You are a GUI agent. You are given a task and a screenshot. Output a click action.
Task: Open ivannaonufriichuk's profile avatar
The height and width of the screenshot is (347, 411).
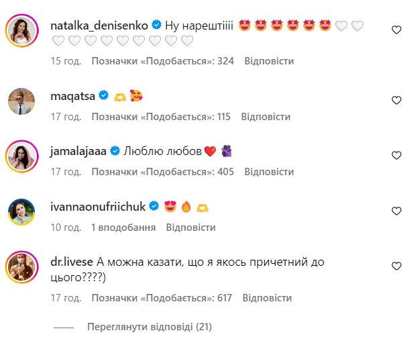click(21, 211)
